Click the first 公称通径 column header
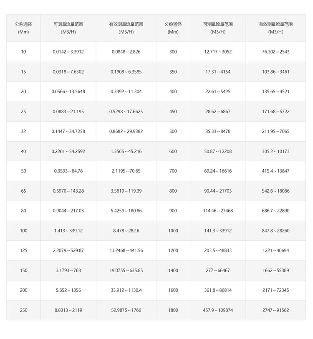This screenshot has width=313, height=339. (x=23, y=28)
